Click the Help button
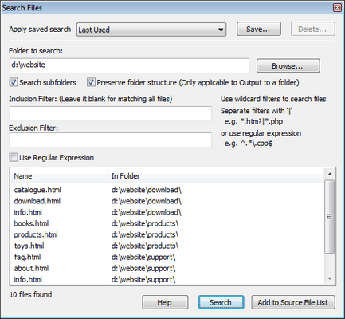The image size is (345, 319). tap(165, 302)
